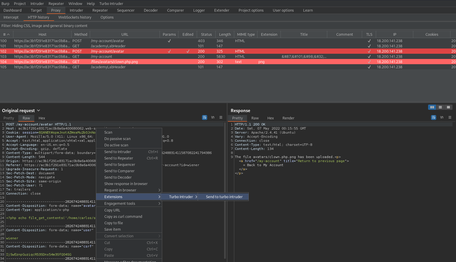Click Edited checkmark in row 102
Image resolution: width=456 pixels, height=262 pixels.
coord(188,51)
